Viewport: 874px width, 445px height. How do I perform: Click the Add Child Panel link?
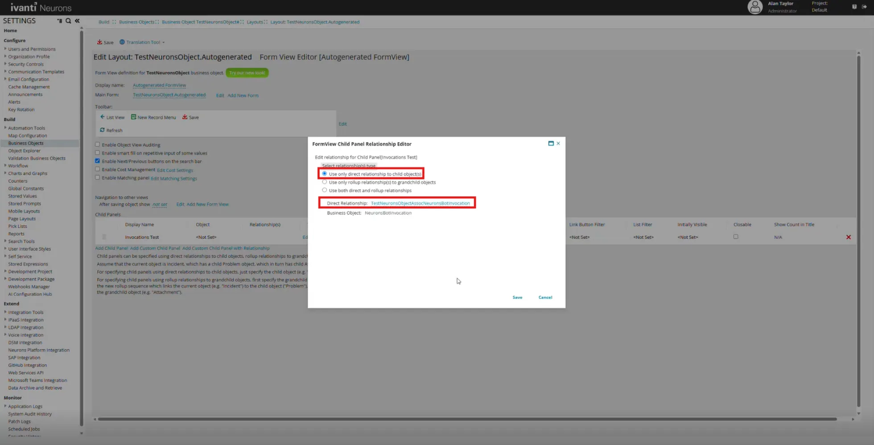click(111, 248)
